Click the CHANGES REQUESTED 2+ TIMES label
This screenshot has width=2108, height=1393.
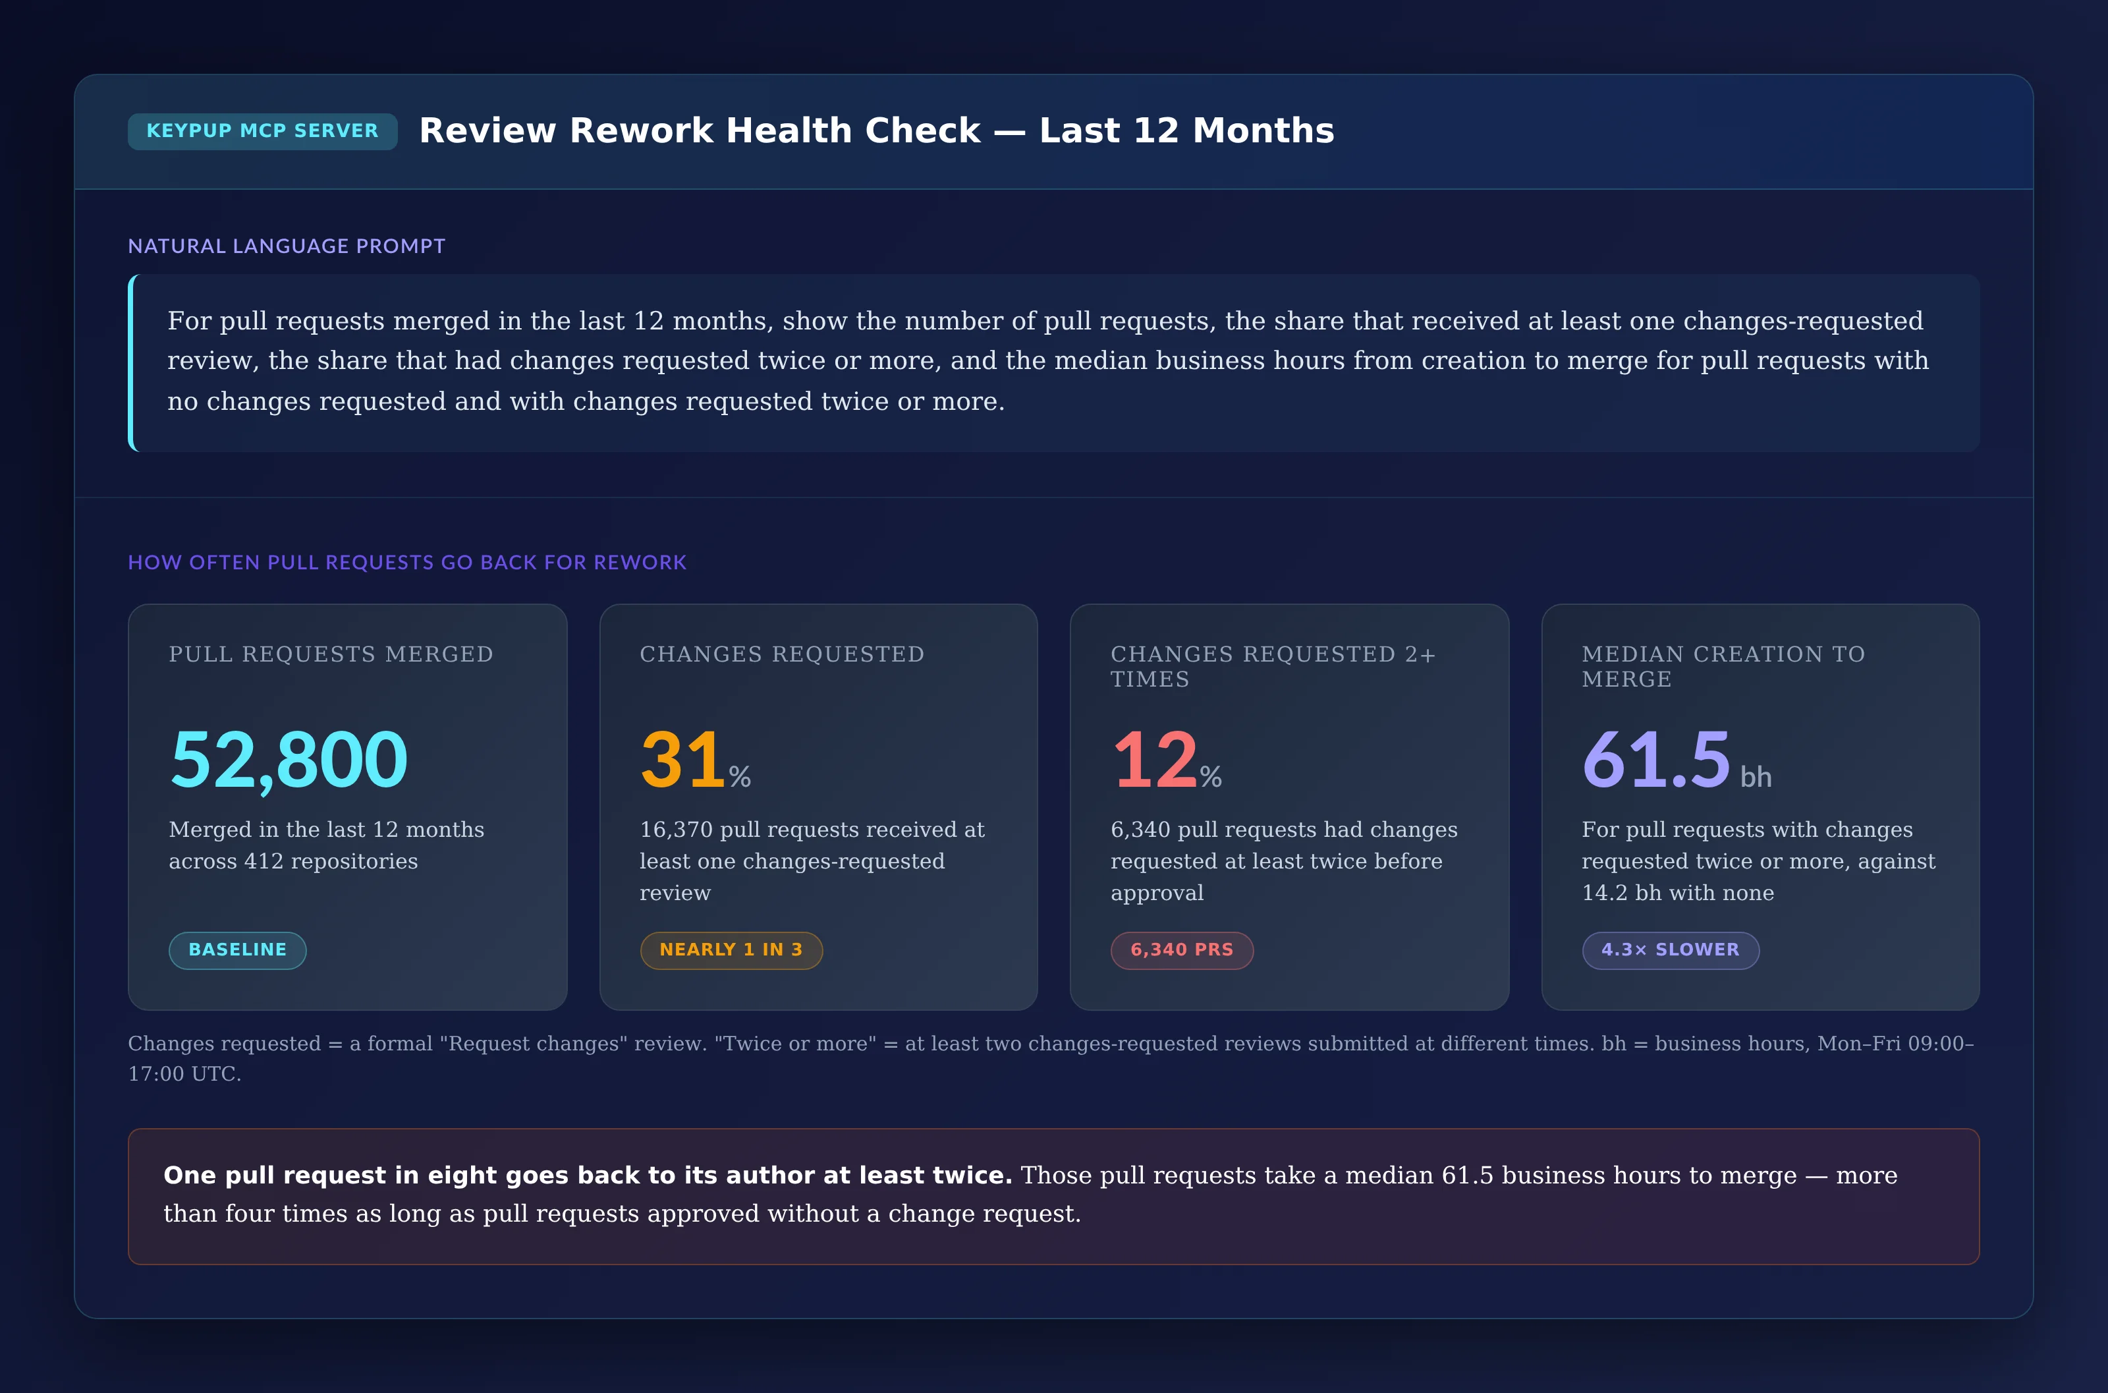coord(1273,666)
